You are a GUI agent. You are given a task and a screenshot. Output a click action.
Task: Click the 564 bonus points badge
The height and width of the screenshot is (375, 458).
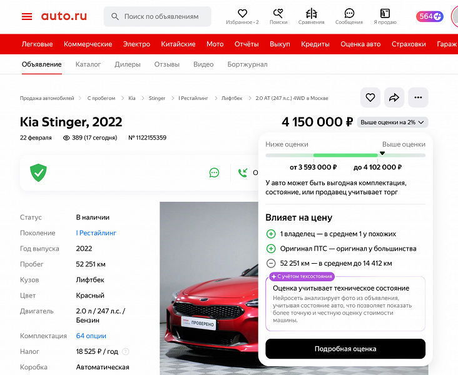click(430, 16)
